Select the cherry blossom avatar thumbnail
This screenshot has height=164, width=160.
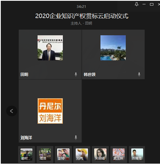point(119,155)
